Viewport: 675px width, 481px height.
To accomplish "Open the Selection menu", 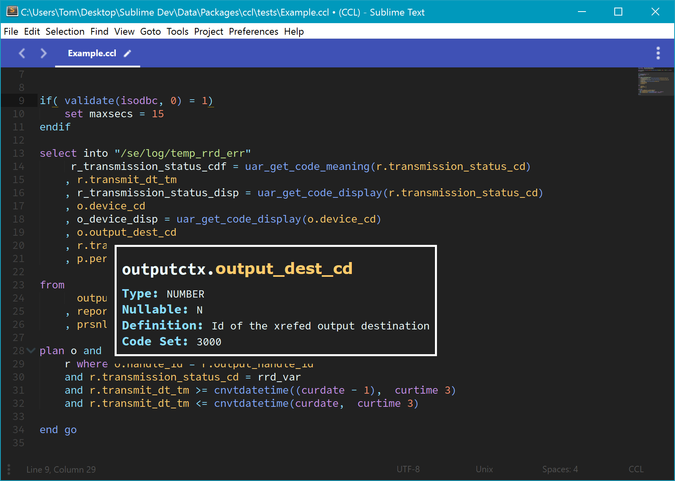I will coord(65,32).
